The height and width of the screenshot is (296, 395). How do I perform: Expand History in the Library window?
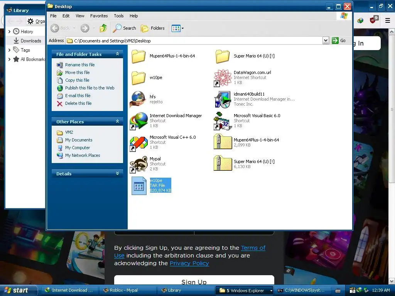pyautogui.click(x=9, y=32)
